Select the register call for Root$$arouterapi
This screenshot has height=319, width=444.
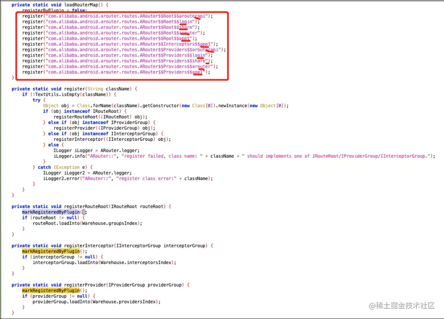[x=118, y=16]
